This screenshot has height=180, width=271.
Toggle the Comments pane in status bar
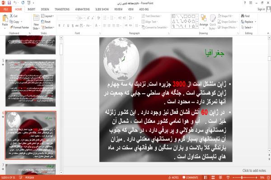(190, 177)
